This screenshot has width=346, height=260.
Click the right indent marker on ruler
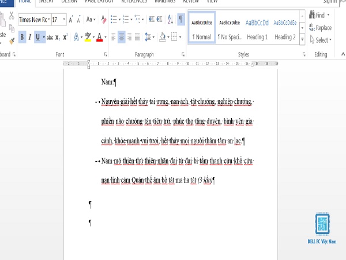pyautogui.click(x=253, y=65)
